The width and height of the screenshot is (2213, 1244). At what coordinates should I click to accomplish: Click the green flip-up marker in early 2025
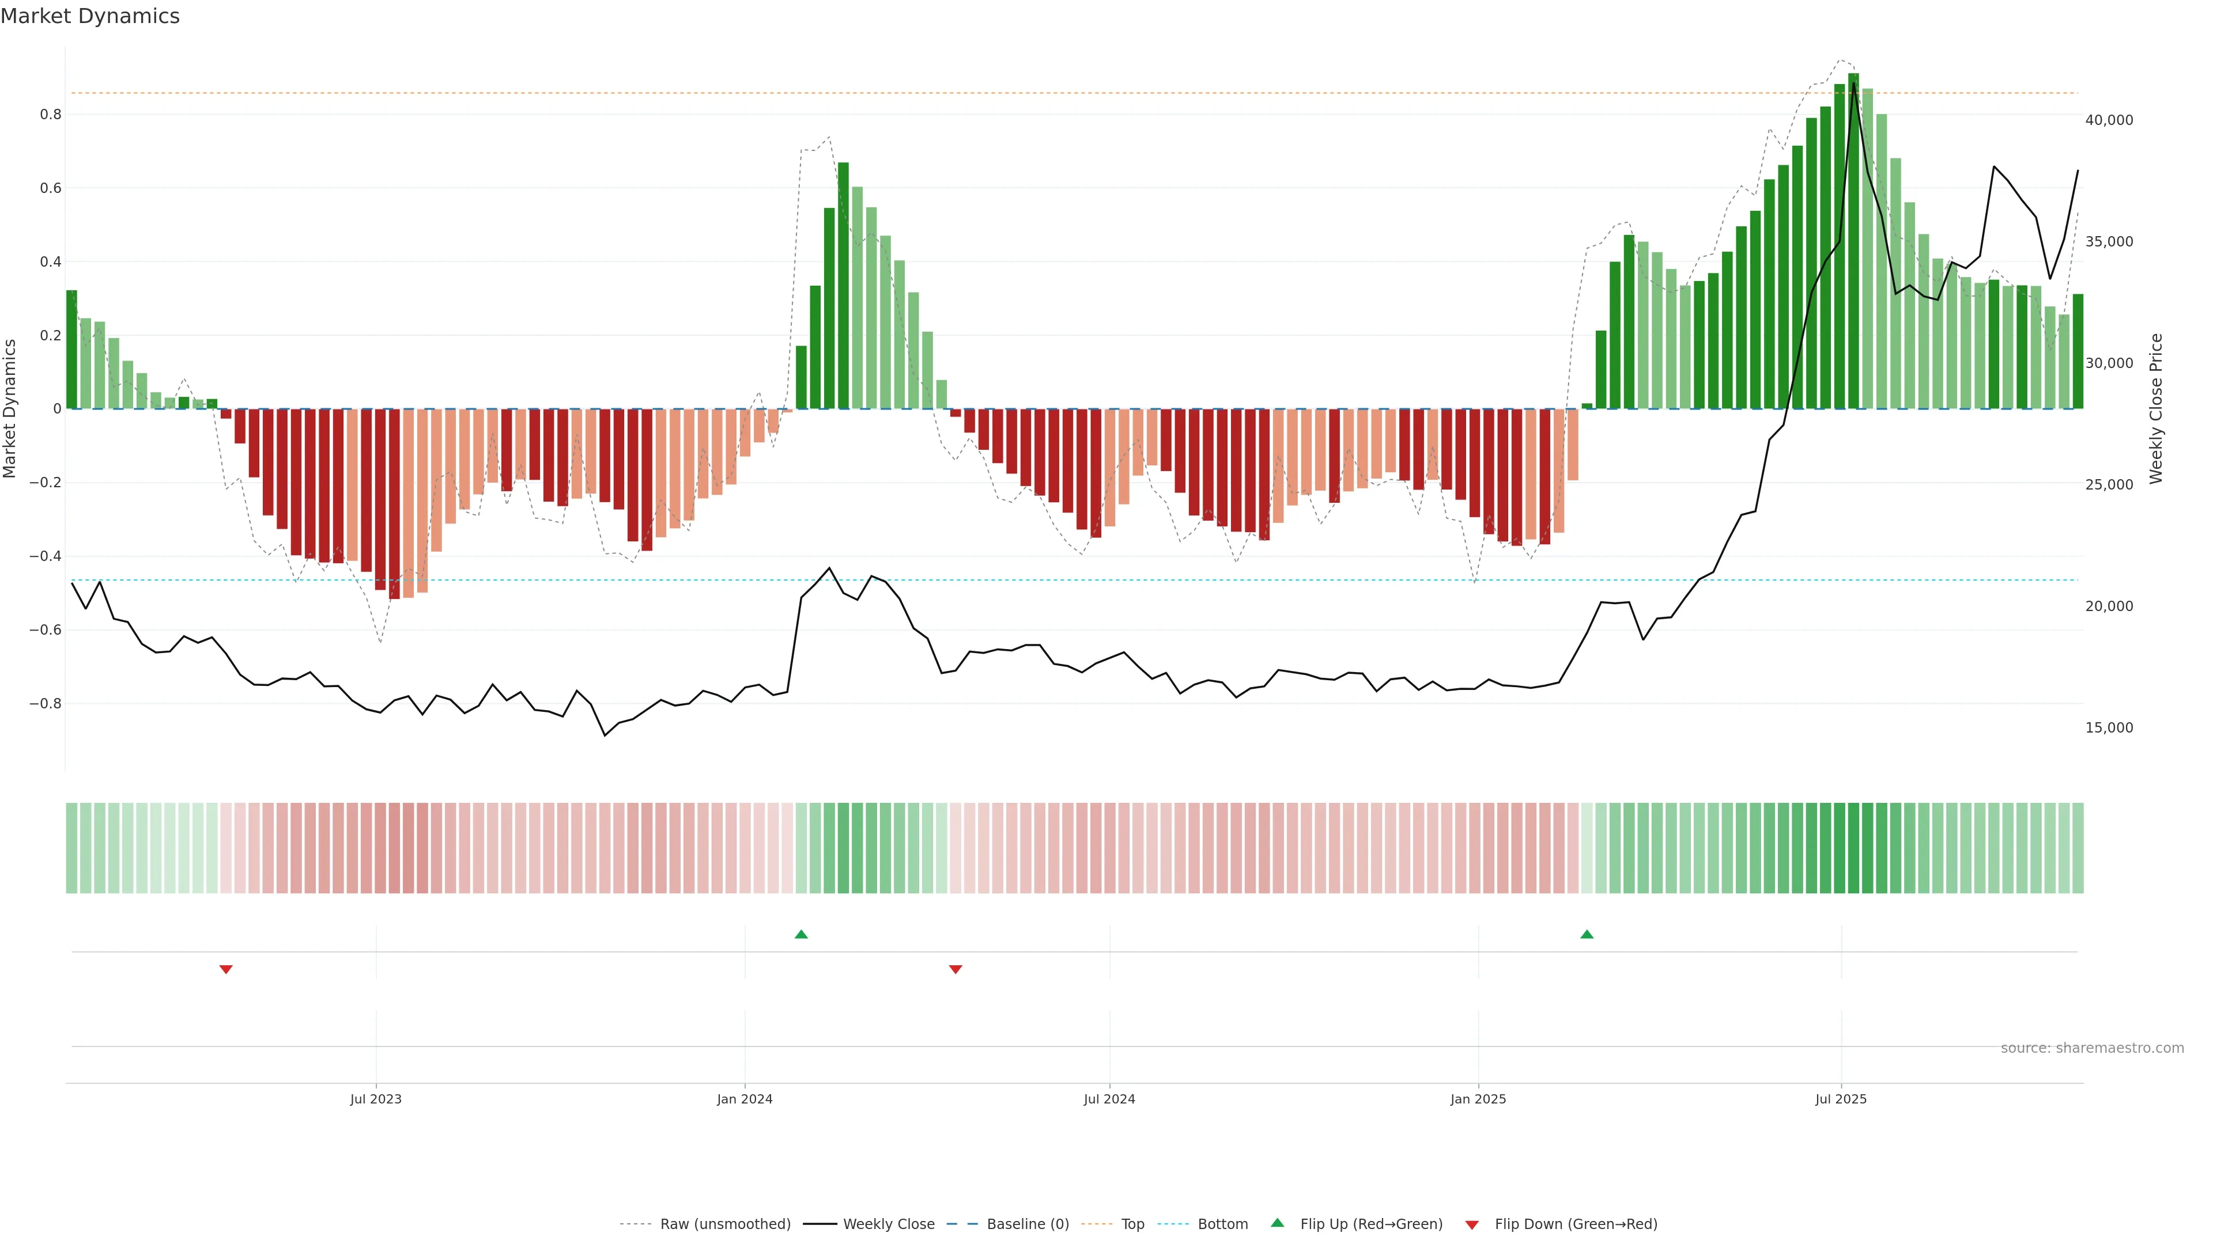(x=1587, y=934)
